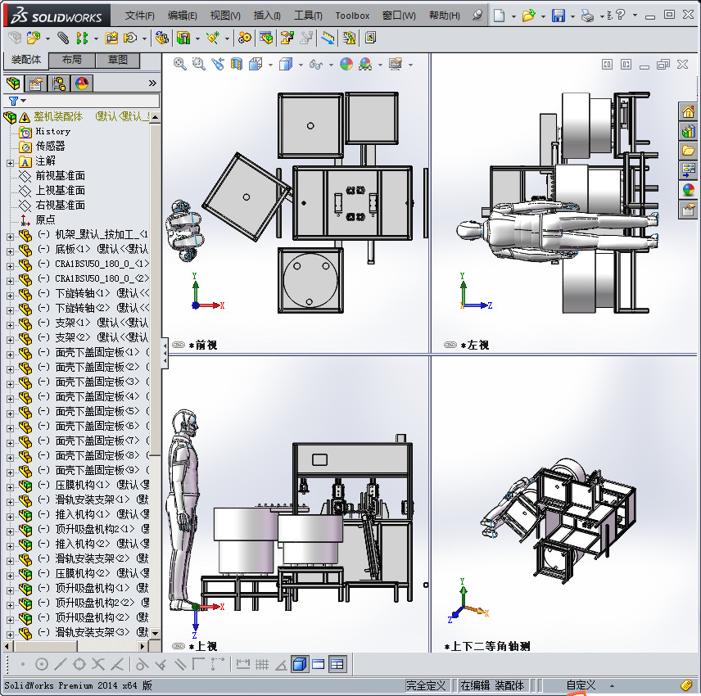Open the View Orientation dropdown arrow
Viewport: 701px width, 696px height.
[271, 66]
